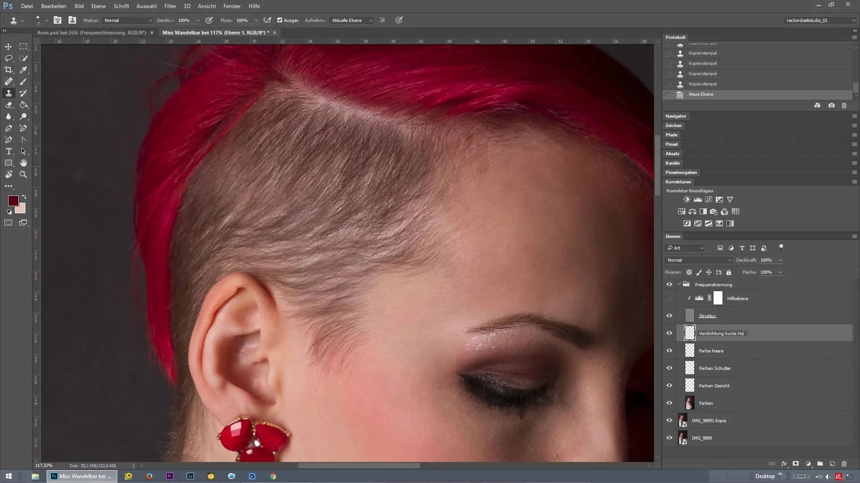860x483 pixels.
Task: Hide the Farben Schulter layer
Action: (x=669, y=368)
